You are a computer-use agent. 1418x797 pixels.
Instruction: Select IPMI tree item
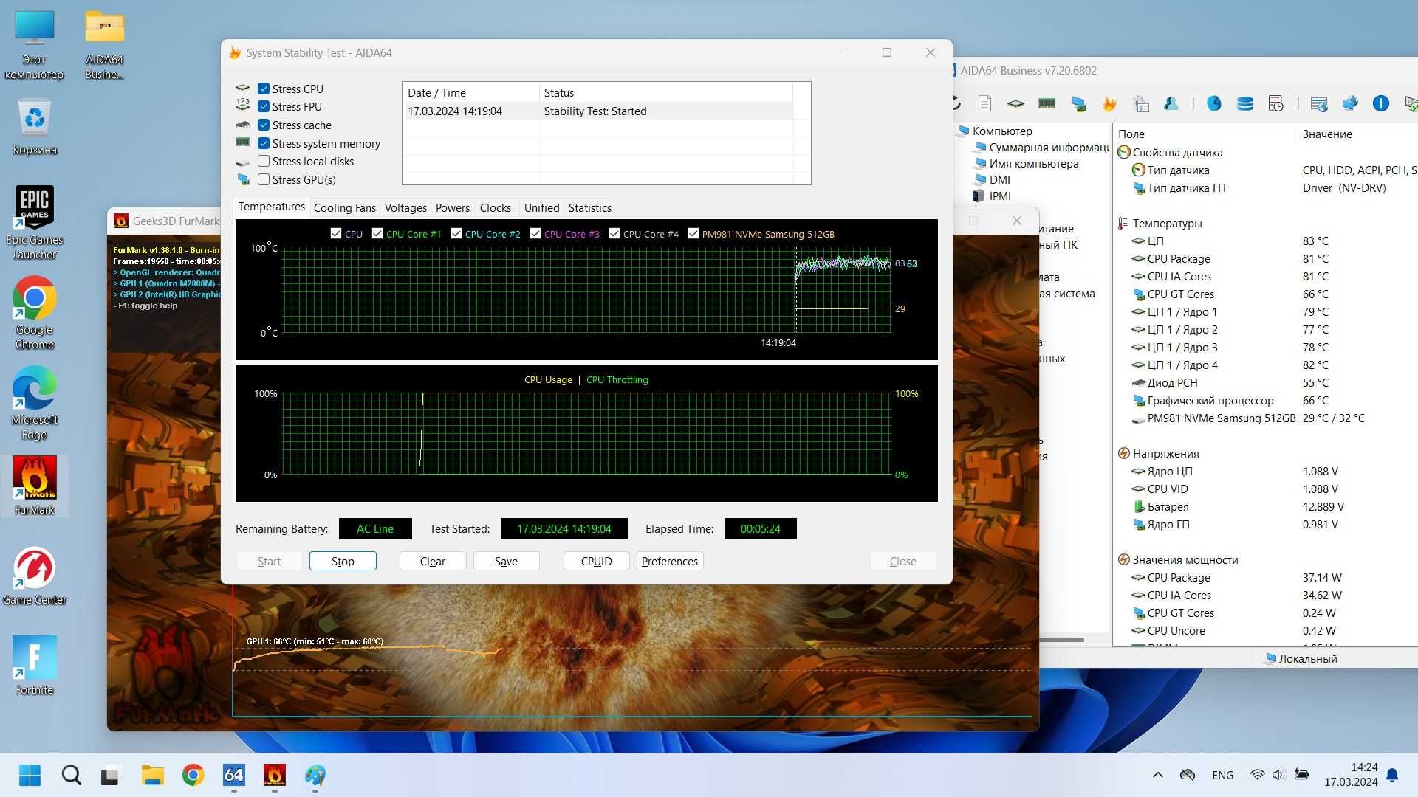[x=1000, y=196]
